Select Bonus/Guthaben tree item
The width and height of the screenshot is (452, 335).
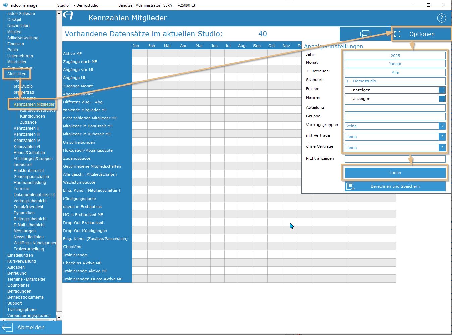(29, 153)
